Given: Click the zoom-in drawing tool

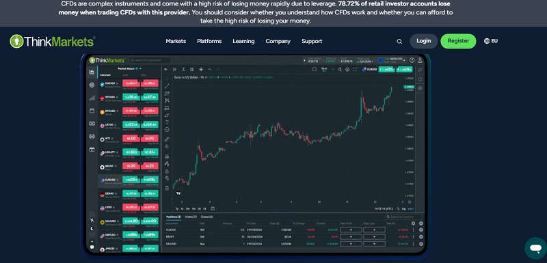Looking at the screenshot, I should [x=167, y=147].
